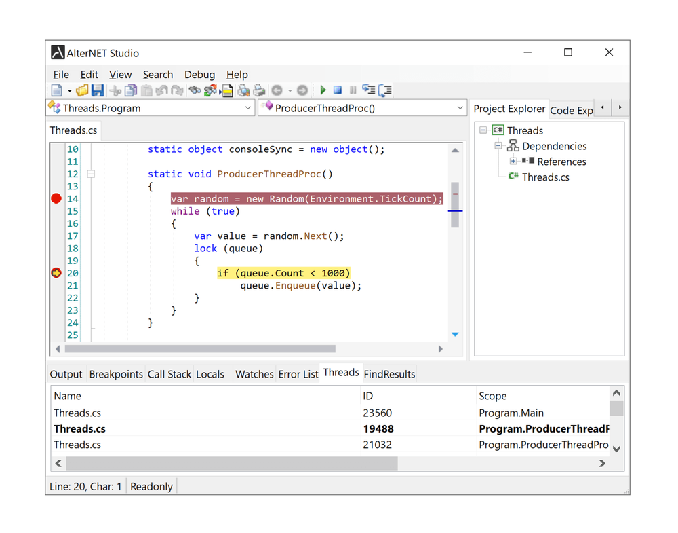Save the file using the Save icon
Screen dimensions: 678x533
coord(98,90)
